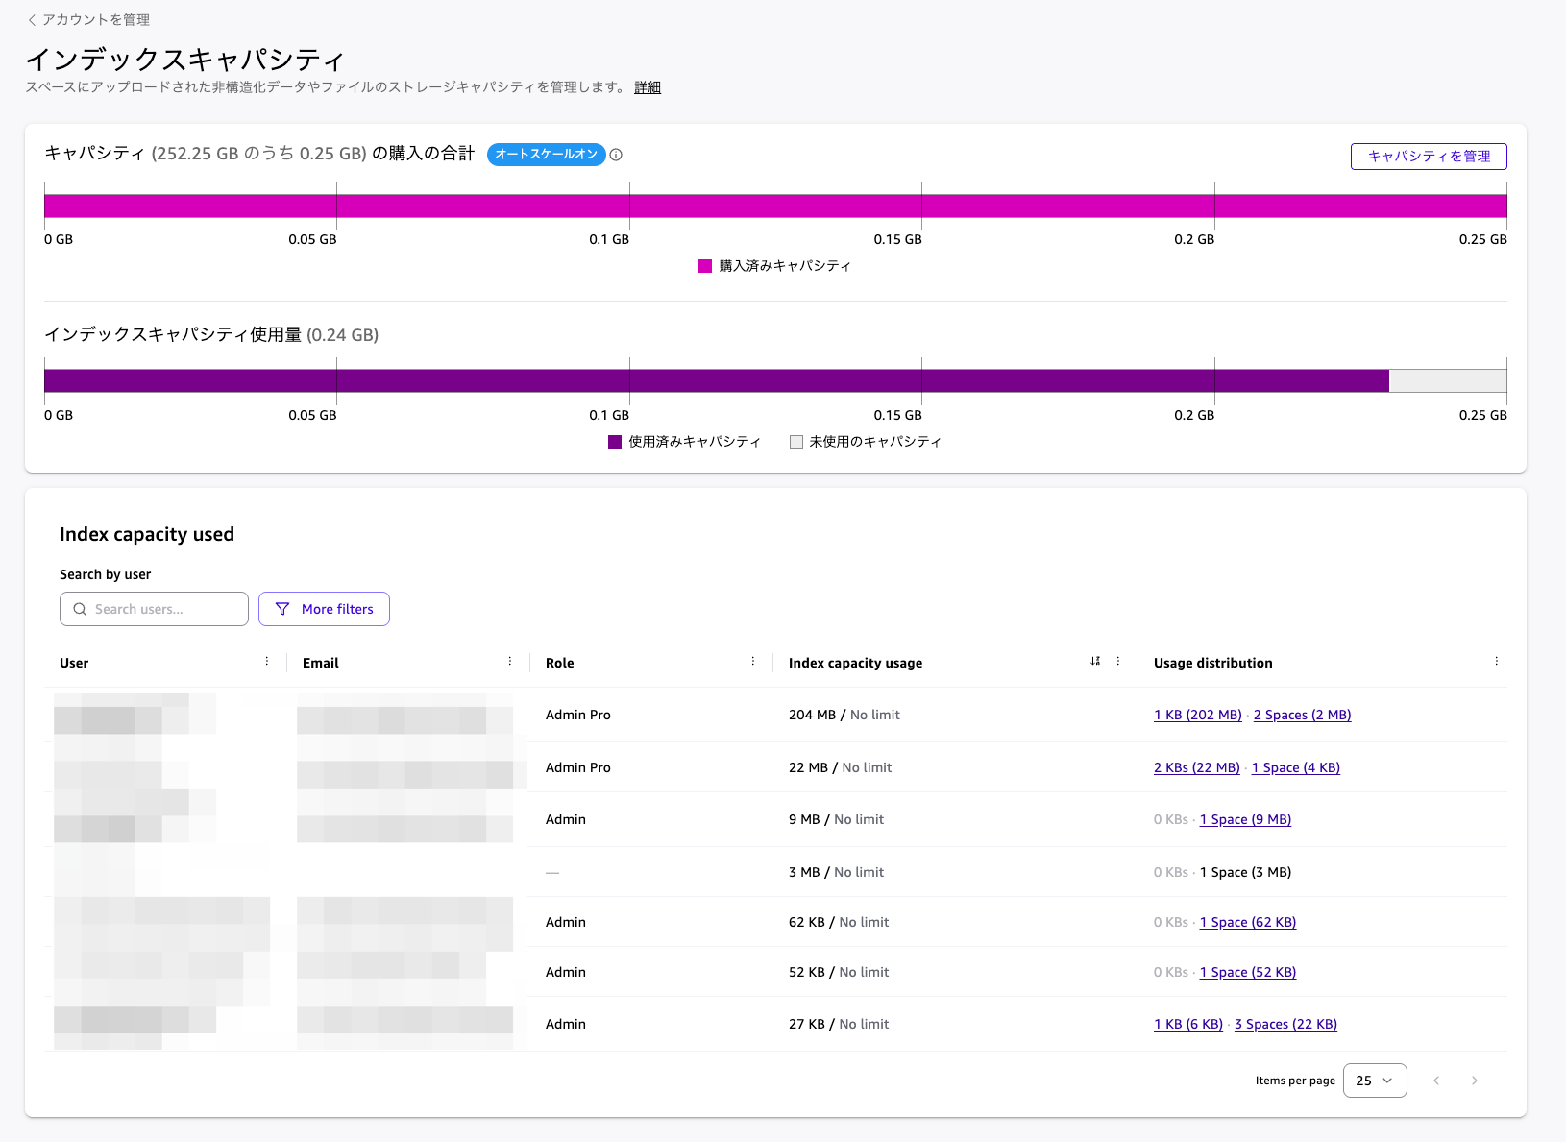This screenshot has height=1142, width=1566.
Task: Click the 未使用のキャパシティ legend swatch
Action: (796, 442)
